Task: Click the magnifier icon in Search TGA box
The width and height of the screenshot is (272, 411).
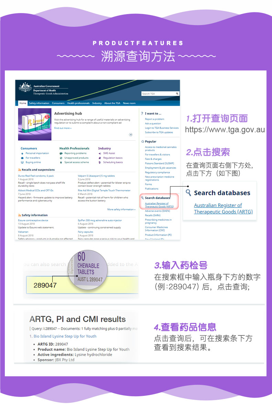Action: click(177, 93)
